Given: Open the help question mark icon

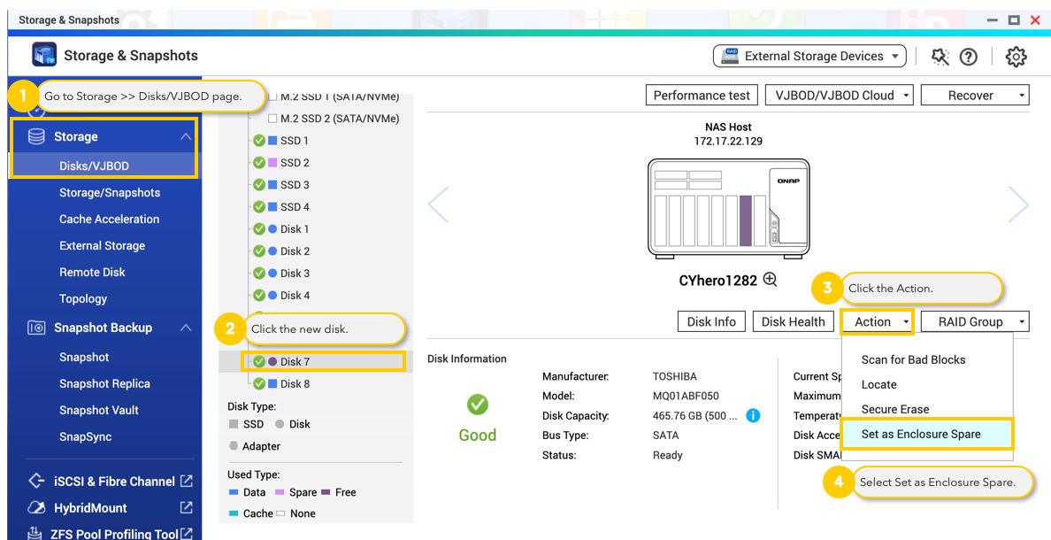Looking at the screenshot, I should coord(969,57).
